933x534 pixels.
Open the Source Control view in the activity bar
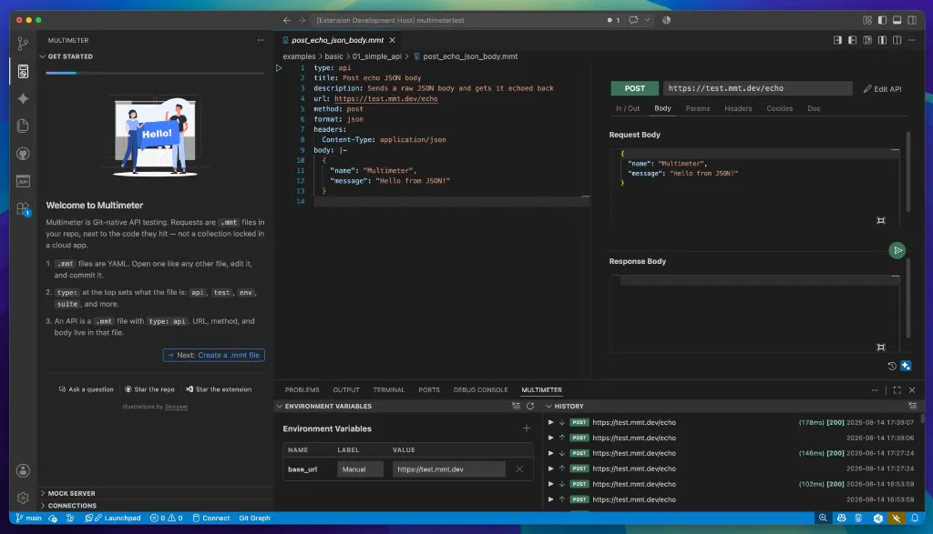[x=23, y=44]
